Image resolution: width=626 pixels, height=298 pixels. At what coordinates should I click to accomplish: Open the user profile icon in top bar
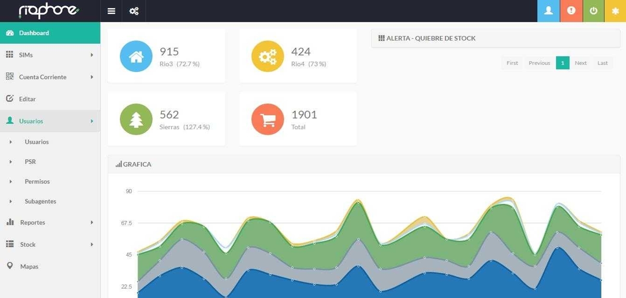click(x=548, y=11)
